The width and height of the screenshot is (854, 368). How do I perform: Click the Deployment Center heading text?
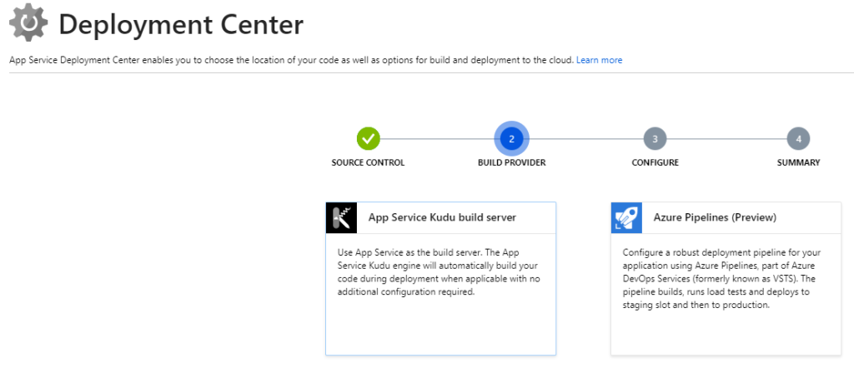181,24
